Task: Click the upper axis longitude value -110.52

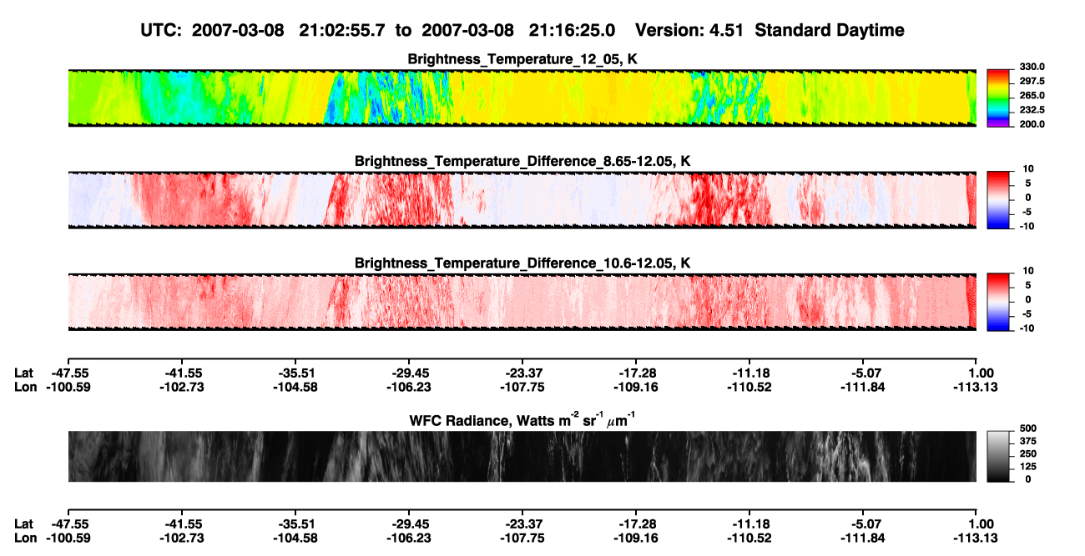Action: pos(750,386)
